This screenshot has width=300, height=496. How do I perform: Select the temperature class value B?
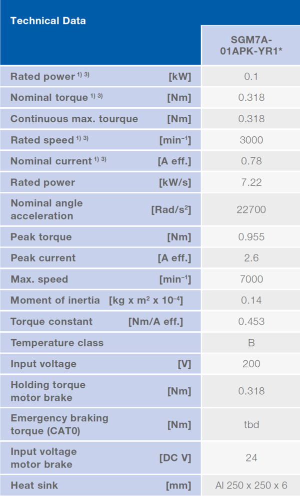251,343
